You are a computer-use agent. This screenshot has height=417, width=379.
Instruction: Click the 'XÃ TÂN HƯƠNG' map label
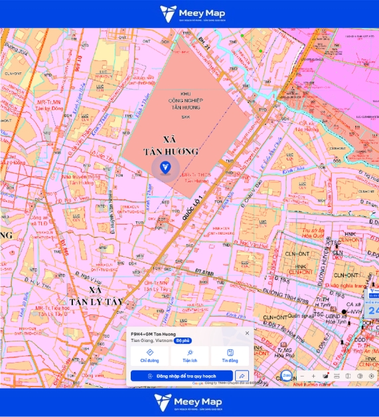[171, 146]
